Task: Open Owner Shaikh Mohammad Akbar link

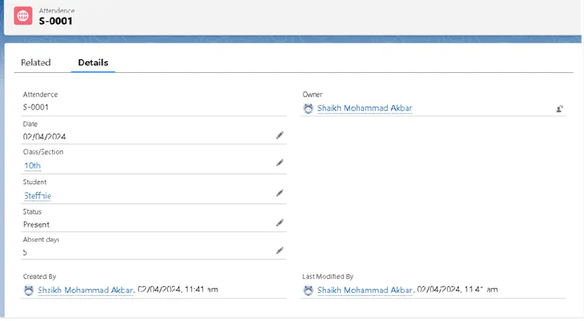Action: (364, 109)
